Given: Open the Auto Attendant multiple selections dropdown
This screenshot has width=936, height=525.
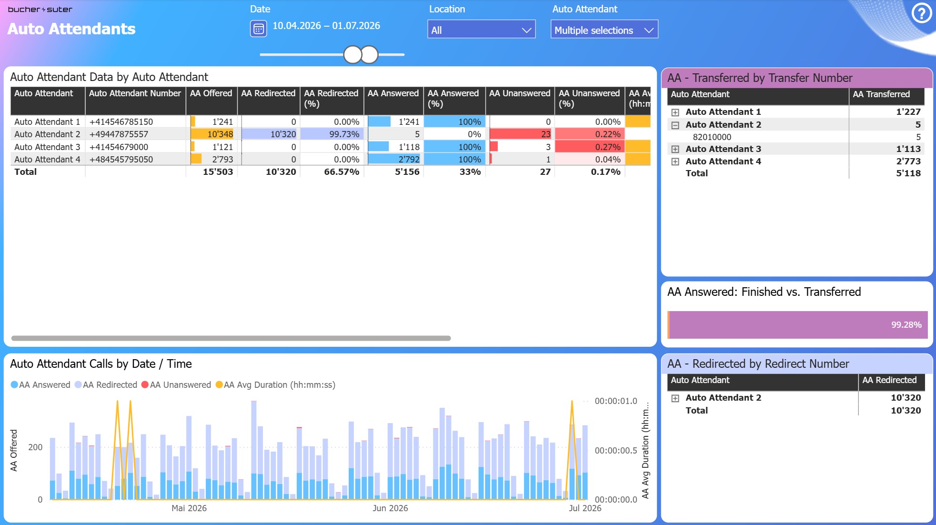Looking at the screenshot, I should click(604, 30).
